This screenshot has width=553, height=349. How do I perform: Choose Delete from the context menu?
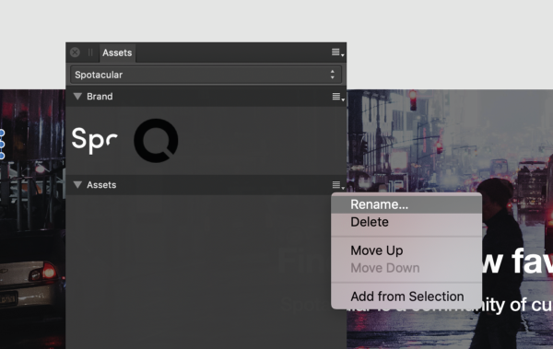coord(406,222)
